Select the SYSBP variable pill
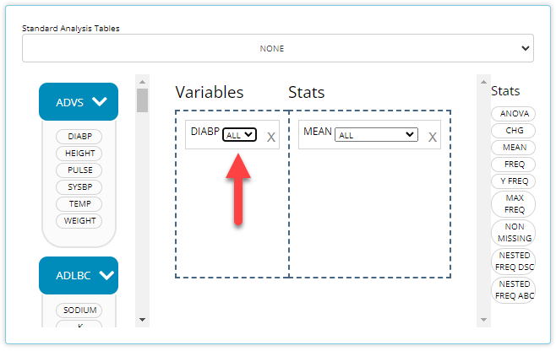 tap(79, 187)
